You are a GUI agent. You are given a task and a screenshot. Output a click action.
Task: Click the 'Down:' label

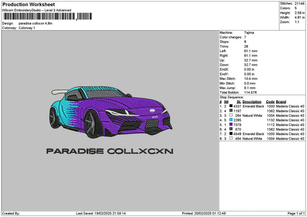224,65
